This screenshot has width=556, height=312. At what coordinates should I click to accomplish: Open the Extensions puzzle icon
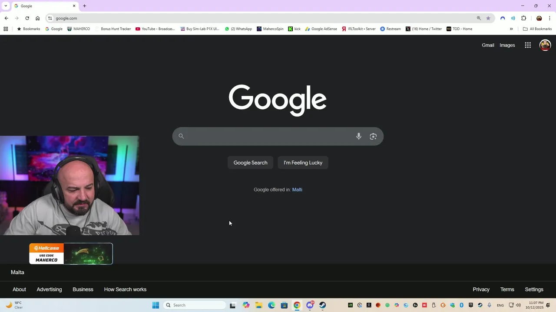pyautogui.click(x=523, y=18)
